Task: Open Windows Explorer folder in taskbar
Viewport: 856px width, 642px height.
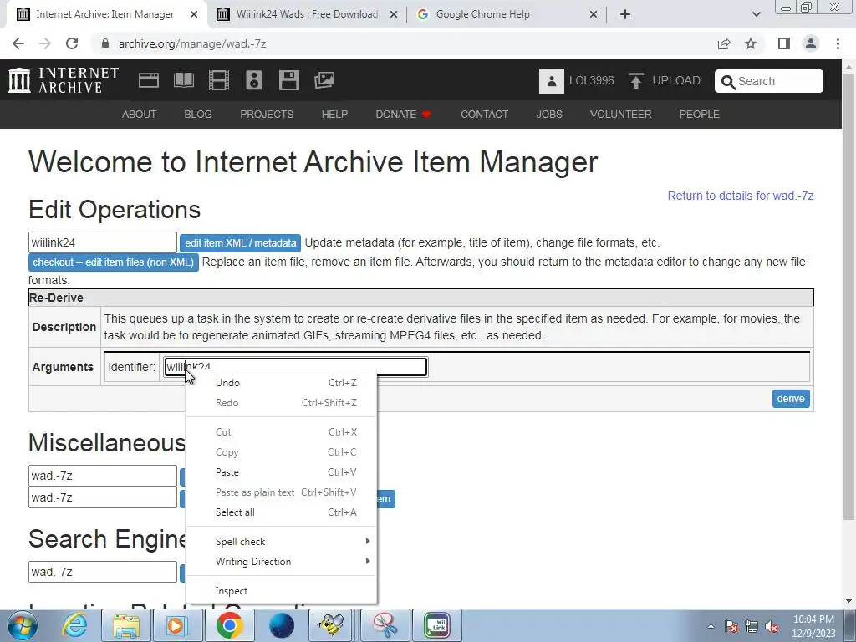Action: coord(126,625)
